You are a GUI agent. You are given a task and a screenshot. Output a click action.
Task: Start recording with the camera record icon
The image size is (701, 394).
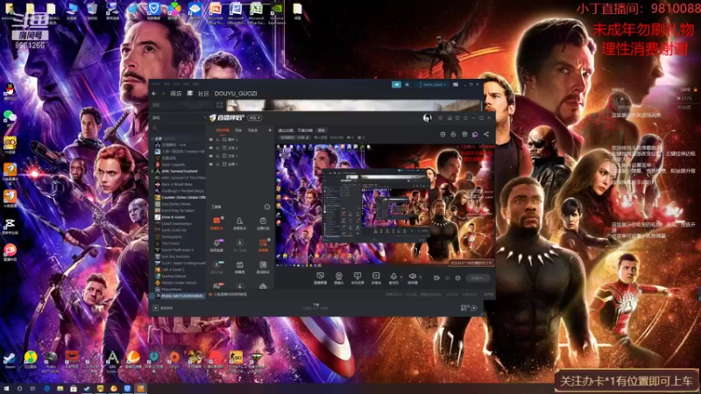(436, 278)
